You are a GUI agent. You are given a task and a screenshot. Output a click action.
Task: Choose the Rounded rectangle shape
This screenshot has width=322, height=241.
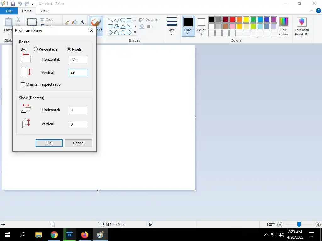(110, 26)
